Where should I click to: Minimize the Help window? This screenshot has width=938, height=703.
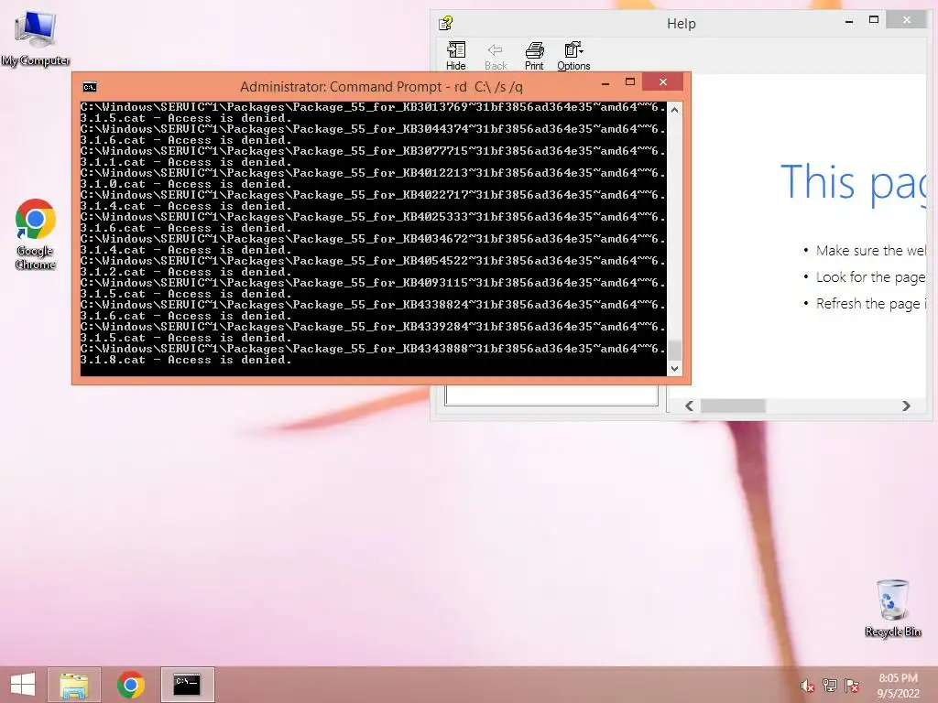[x=849, y=21]
